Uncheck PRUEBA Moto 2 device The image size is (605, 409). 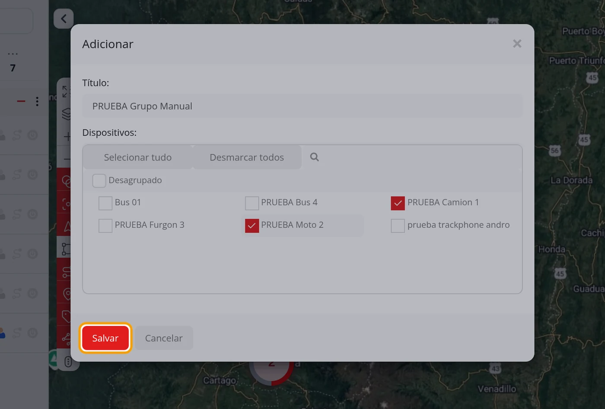coord(252,225)
